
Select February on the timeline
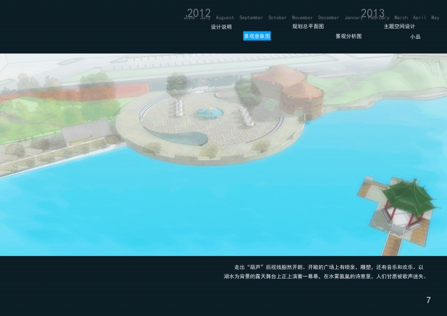coord(378,18)
